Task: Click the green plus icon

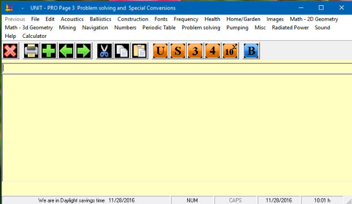Action: (x=49, y=51)
